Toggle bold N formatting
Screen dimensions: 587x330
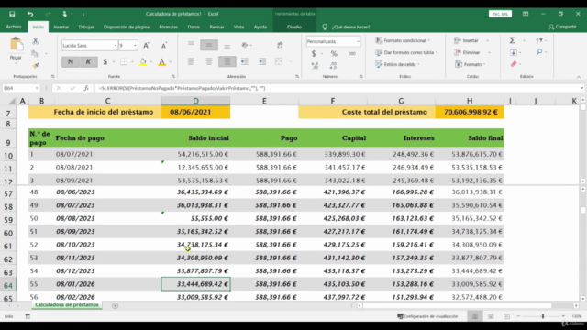71,61
